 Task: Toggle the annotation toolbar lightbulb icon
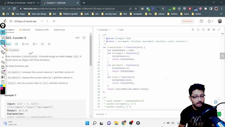click(3, 26)
